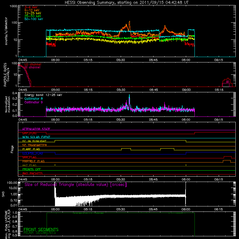Click the vertical 'Flags' axis label
239x239 pixels.
[x=12, y=149]
